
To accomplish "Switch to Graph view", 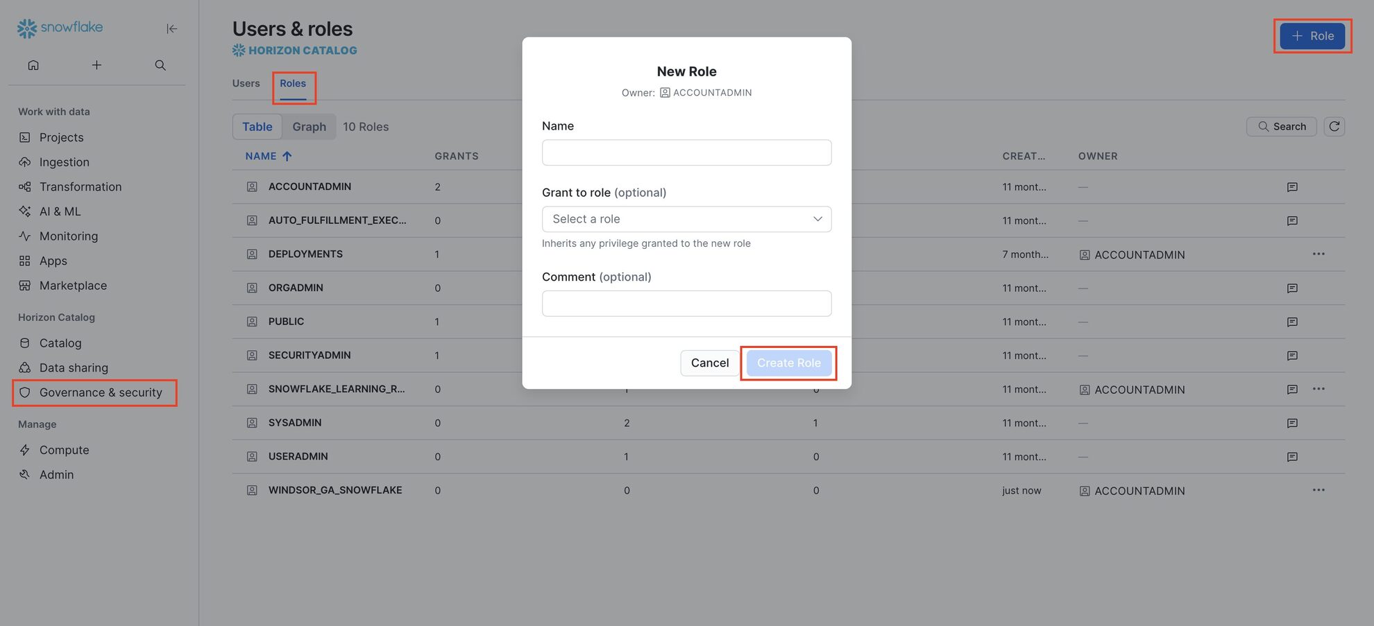I will (309, 127).
